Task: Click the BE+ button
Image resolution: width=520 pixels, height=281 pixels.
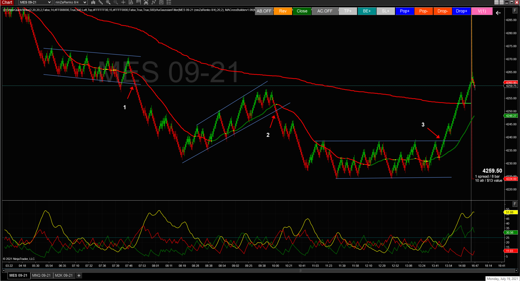Action: coord(367,11)
